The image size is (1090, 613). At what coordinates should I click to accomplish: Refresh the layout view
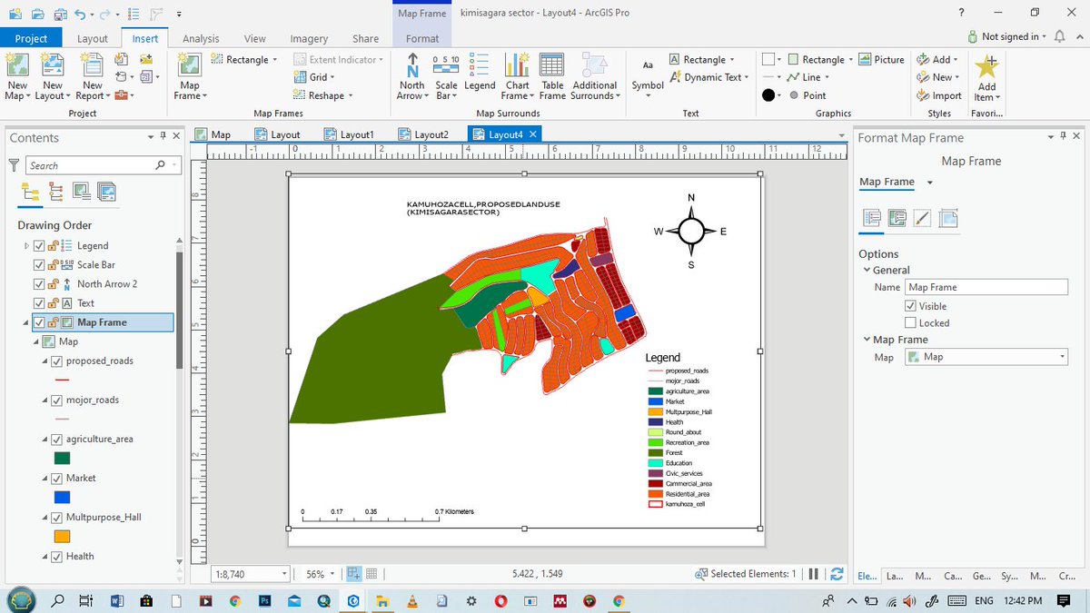[x=837, y=574]
